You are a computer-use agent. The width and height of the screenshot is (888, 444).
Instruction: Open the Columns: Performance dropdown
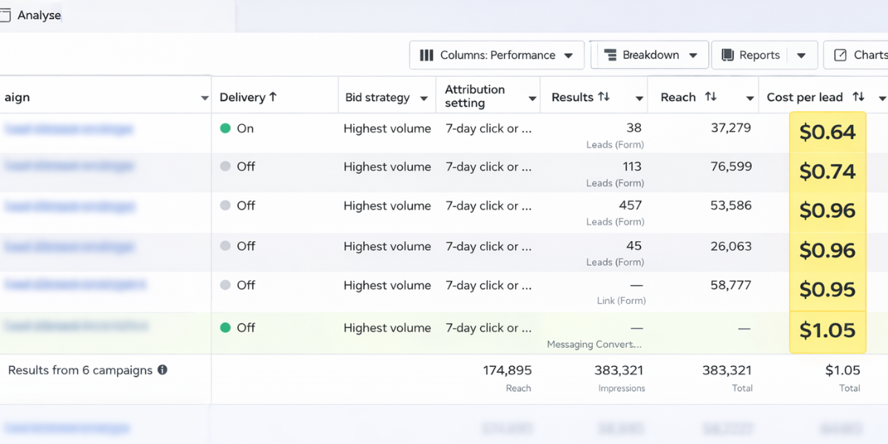pos(496,55)
